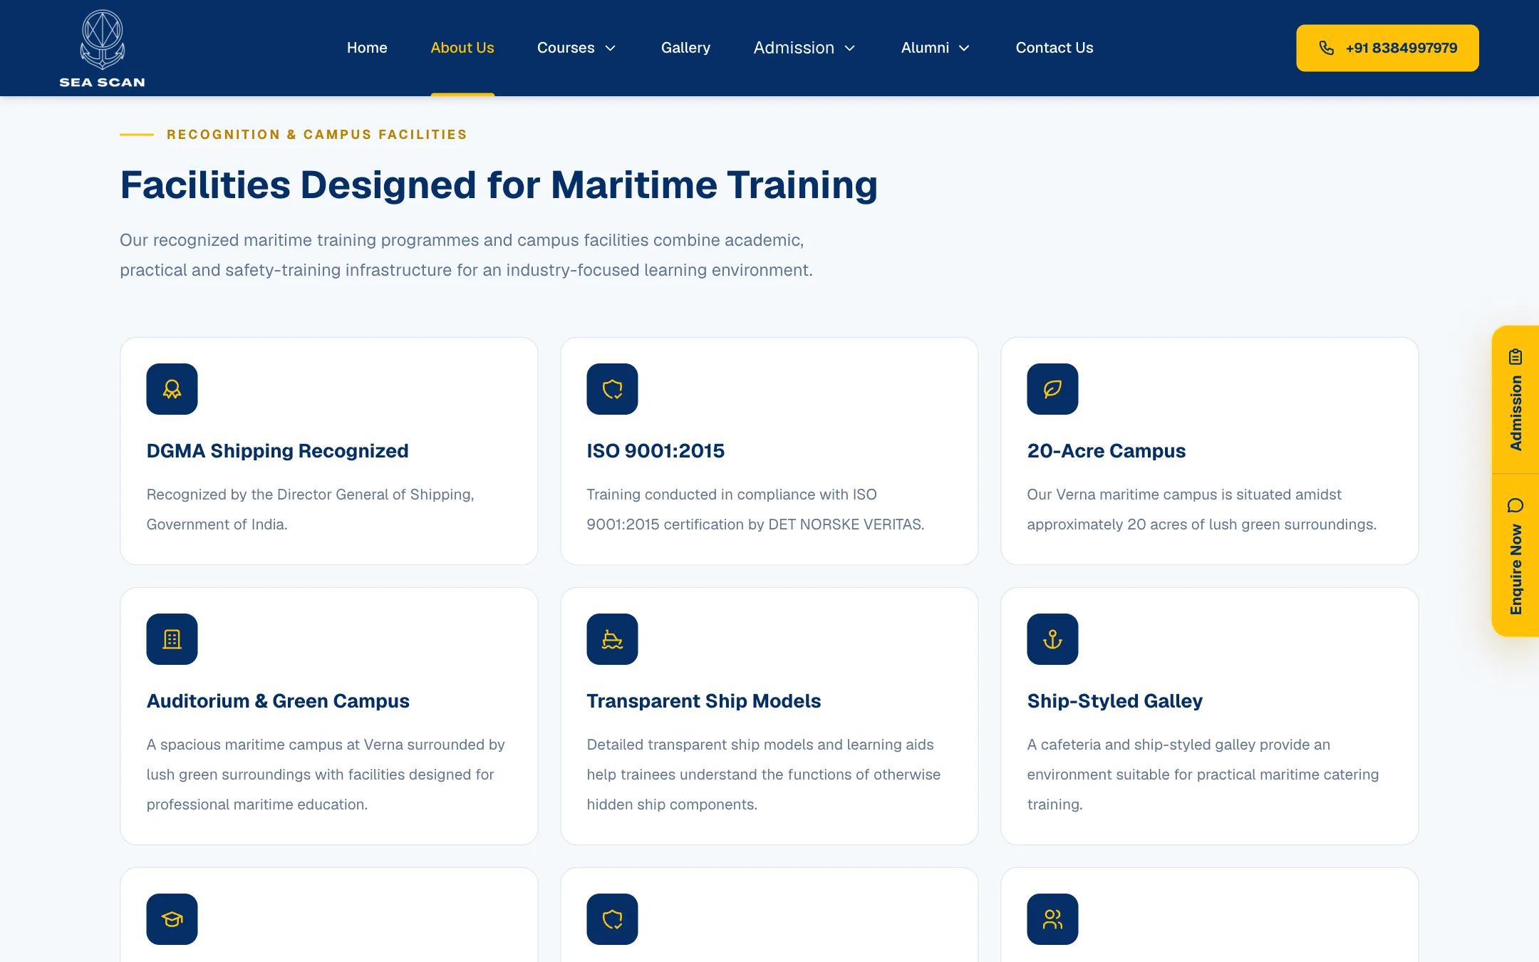Expand the Admission menu chevron in navbar
The width and height of the screenshot is (1539, 962).
(x=849, y=48)
